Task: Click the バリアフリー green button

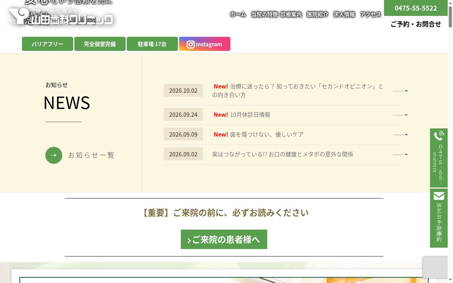Action: [x=47, y=44]
